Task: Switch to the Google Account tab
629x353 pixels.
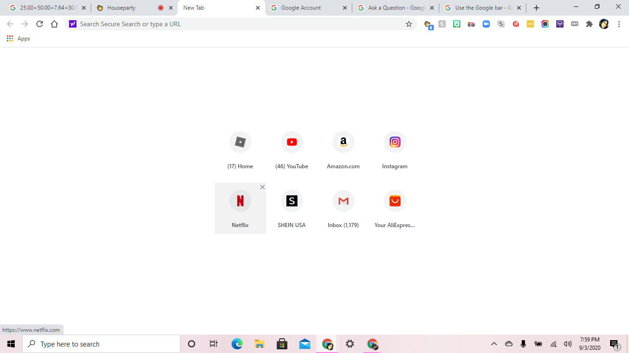Action: (x=309, y=8)
